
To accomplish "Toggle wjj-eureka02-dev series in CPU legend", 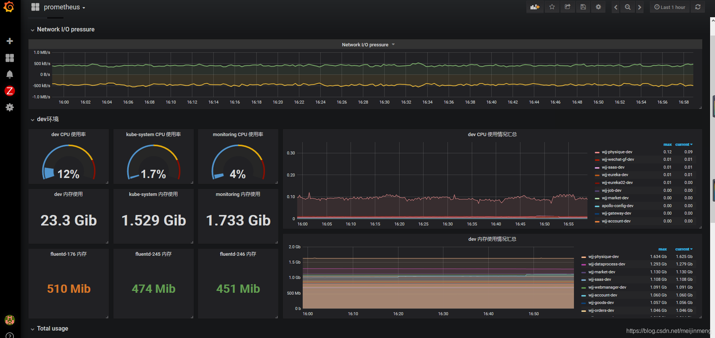I will tap(617, 182).
